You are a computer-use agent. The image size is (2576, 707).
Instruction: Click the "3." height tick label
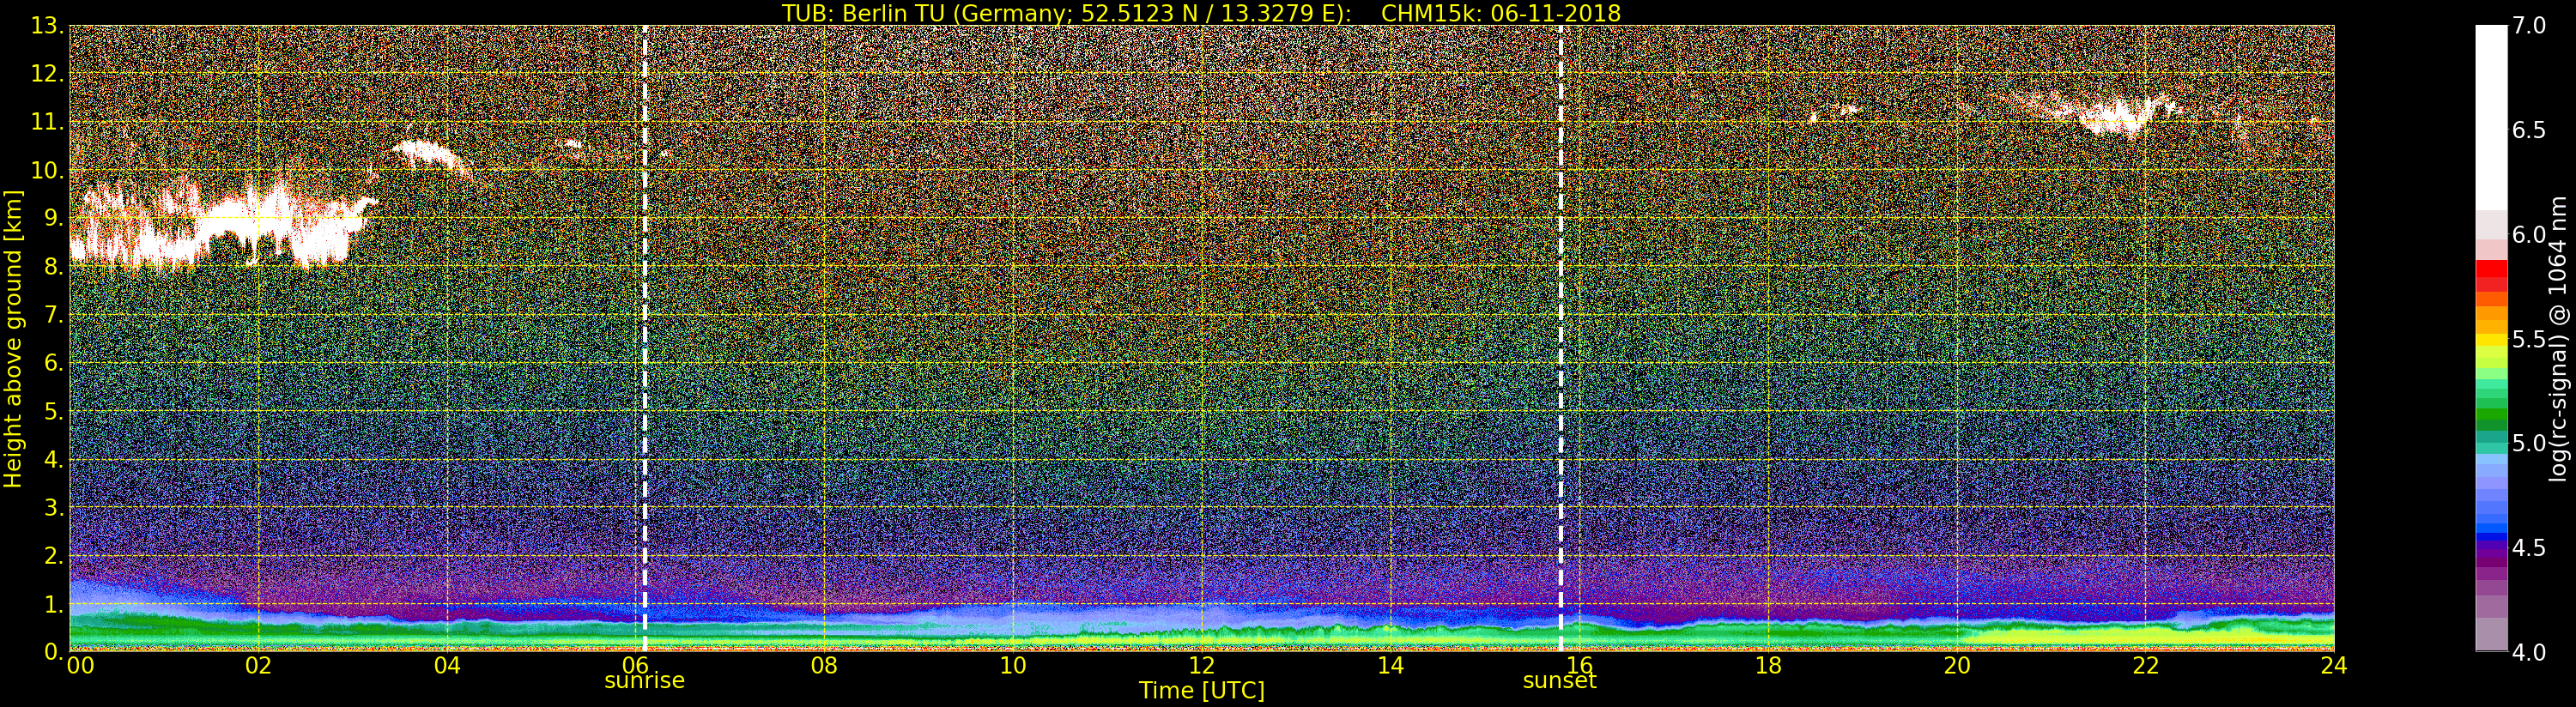pos(53,507)
